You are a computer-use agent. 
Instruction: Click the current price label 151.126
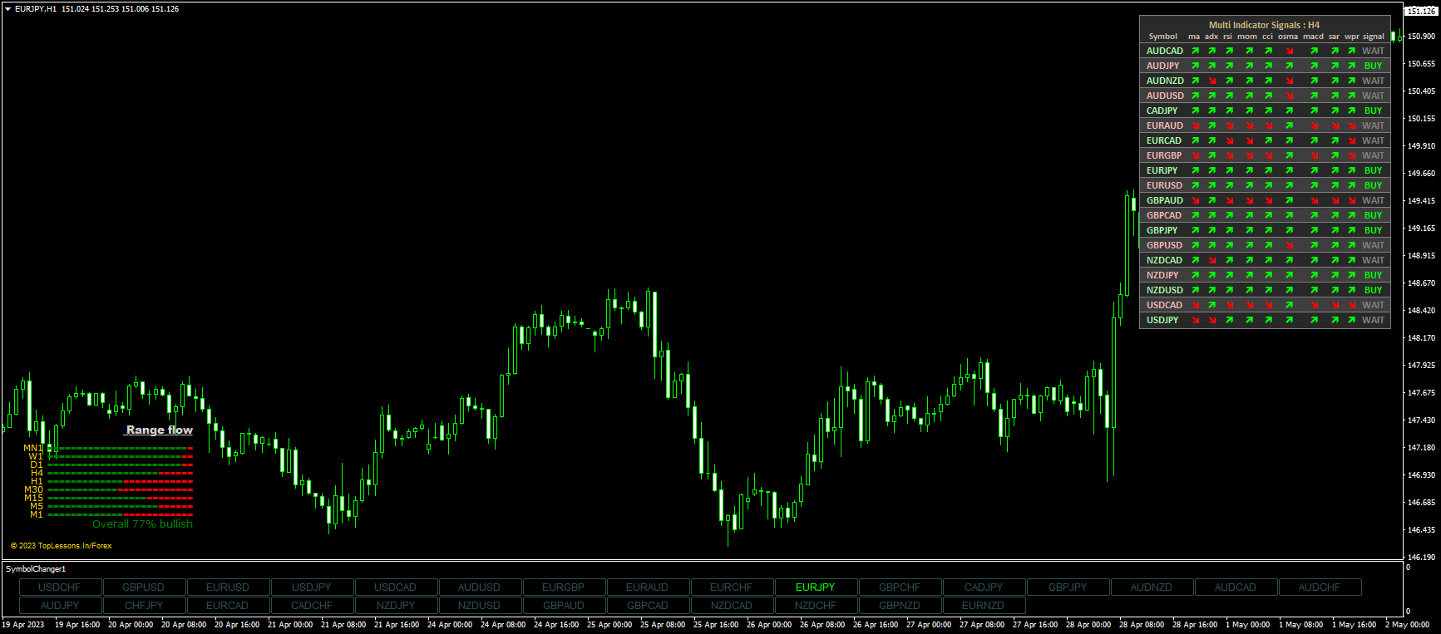pyautogui.click(x=1421, y=12)
